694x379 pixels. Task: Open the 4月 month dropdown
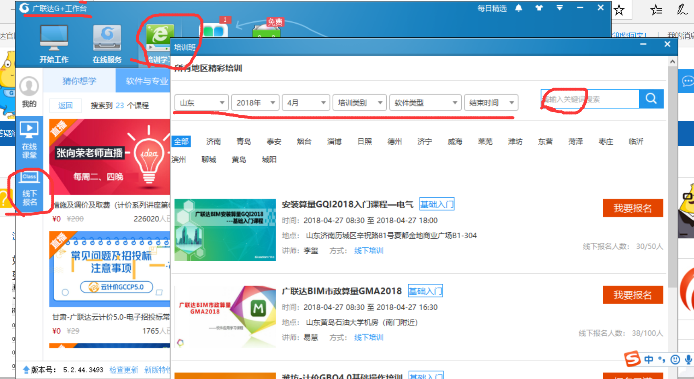coord(306,102)
